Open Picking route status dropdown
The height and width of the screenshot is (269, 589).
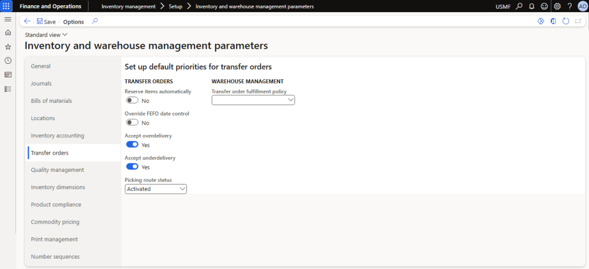click(156, 189)
